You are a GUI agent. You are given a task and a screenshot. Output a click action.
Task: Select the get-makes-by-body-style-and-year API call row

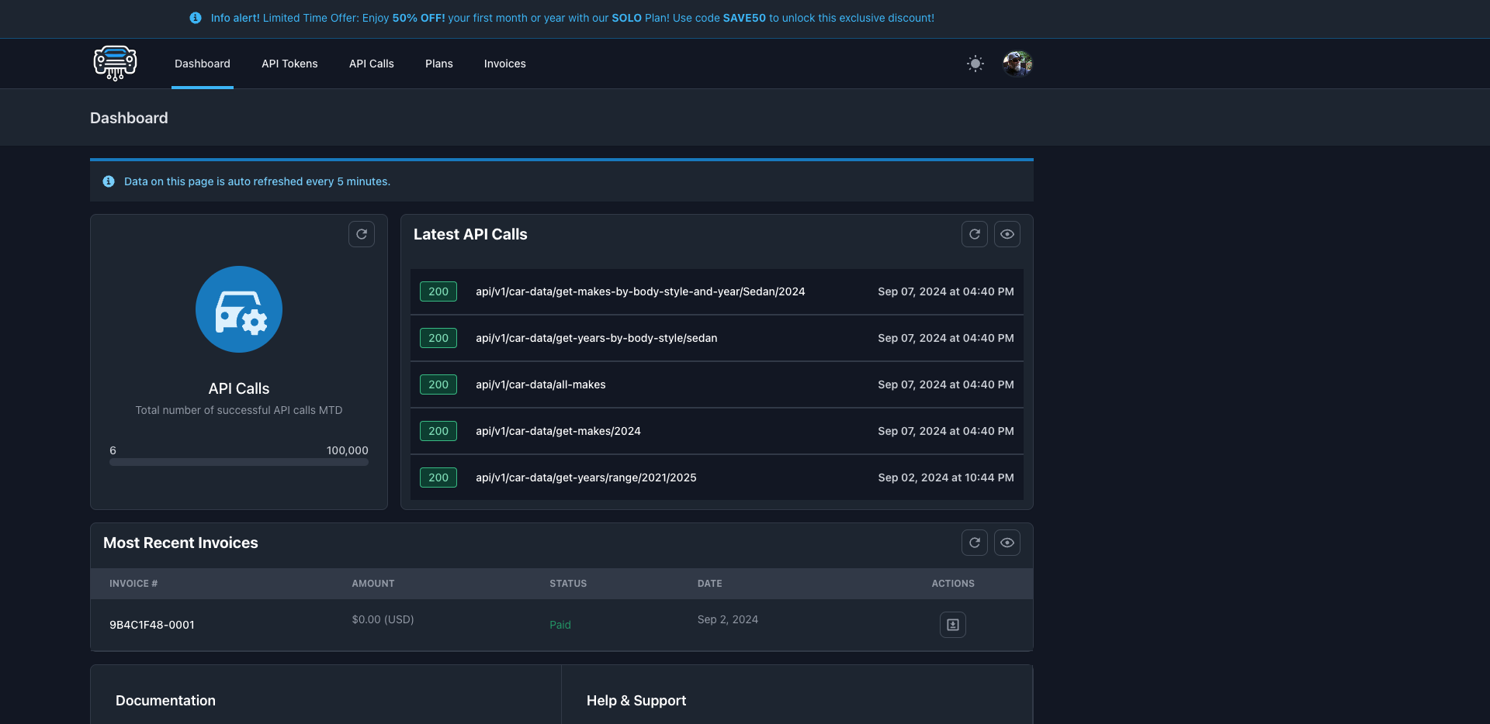click(639, 291)
